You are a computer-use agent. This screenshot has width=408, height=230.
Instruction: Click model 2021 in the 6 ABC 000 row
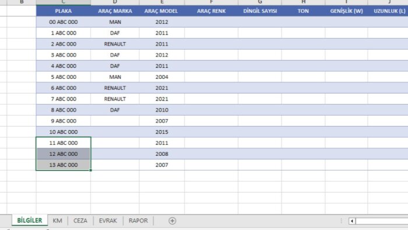tap(161, 88)
